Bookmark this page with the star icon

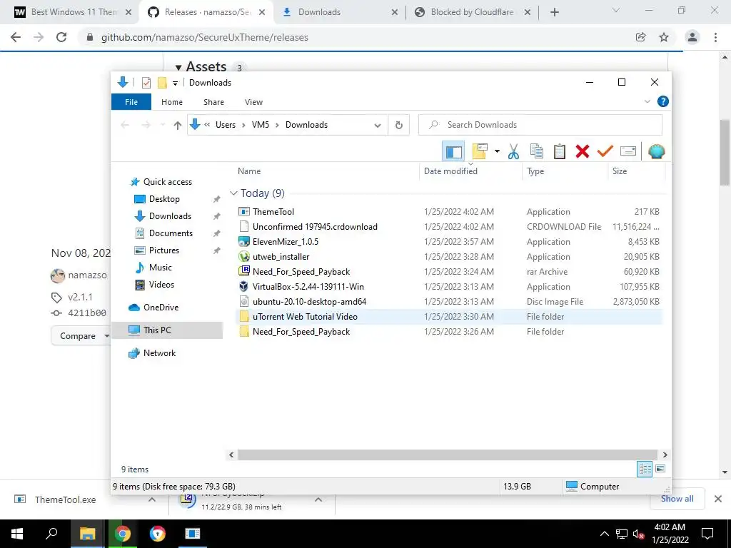click(x=664, y=37)
